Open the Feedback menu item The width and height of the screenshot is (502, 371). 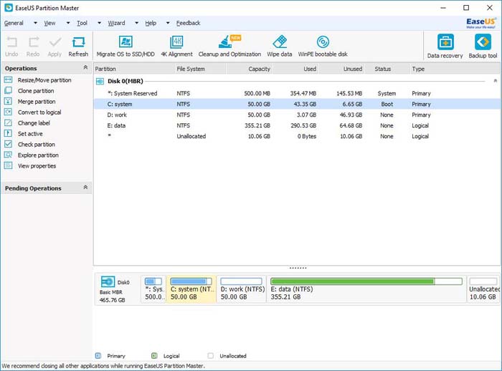188,23
